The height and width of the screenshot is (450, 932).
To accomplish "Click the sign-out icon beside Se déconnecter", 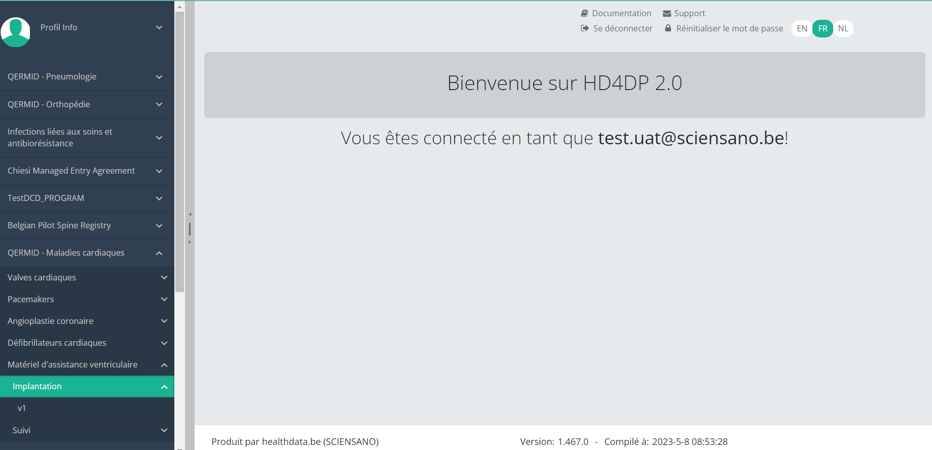I will coord(584,28).
